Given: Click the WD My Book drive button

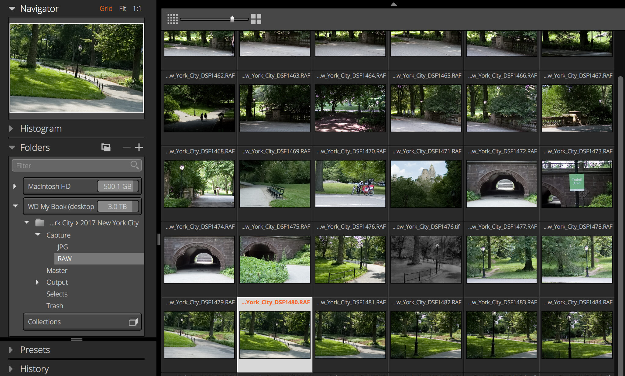Looking at the screenshot, I should (x=61, y=207).
